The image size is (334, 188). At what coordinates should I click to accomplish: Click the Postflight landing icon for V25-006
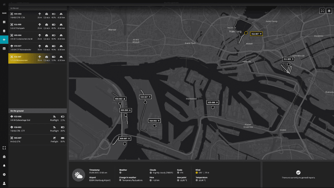coord(54,117)
